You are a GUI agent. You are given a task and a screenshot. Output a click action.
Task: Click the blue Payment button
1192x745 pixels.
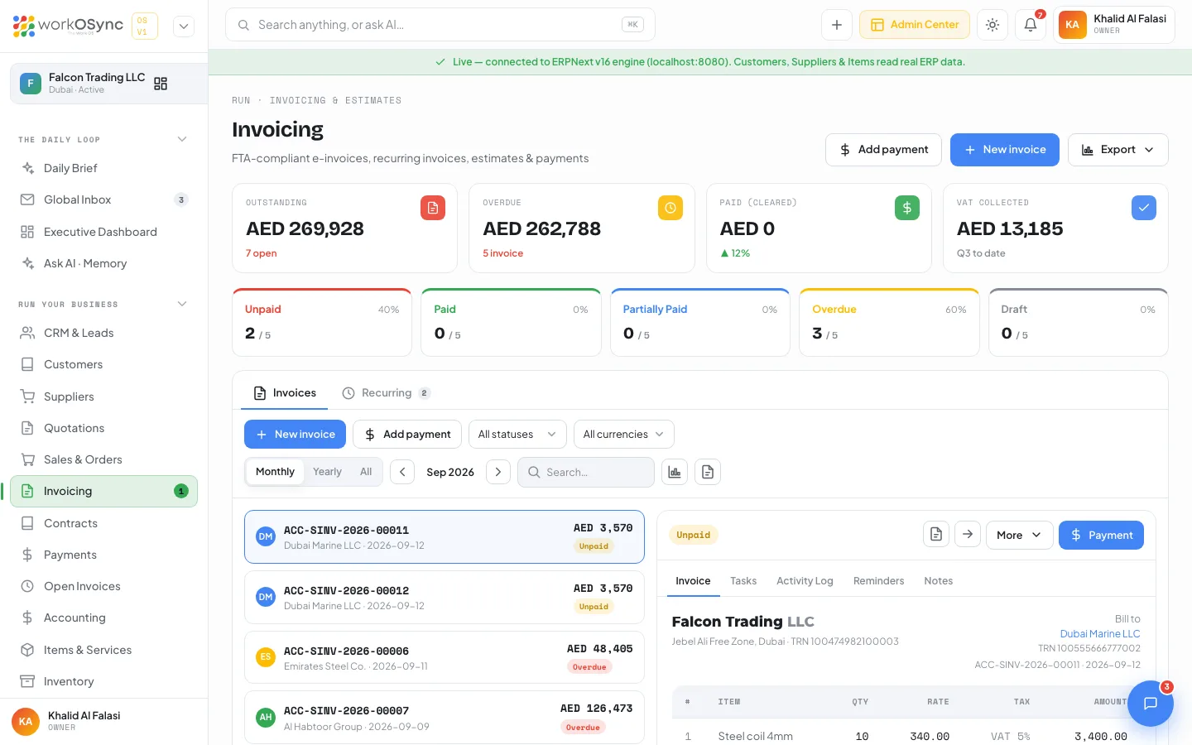pos(1101,536)
